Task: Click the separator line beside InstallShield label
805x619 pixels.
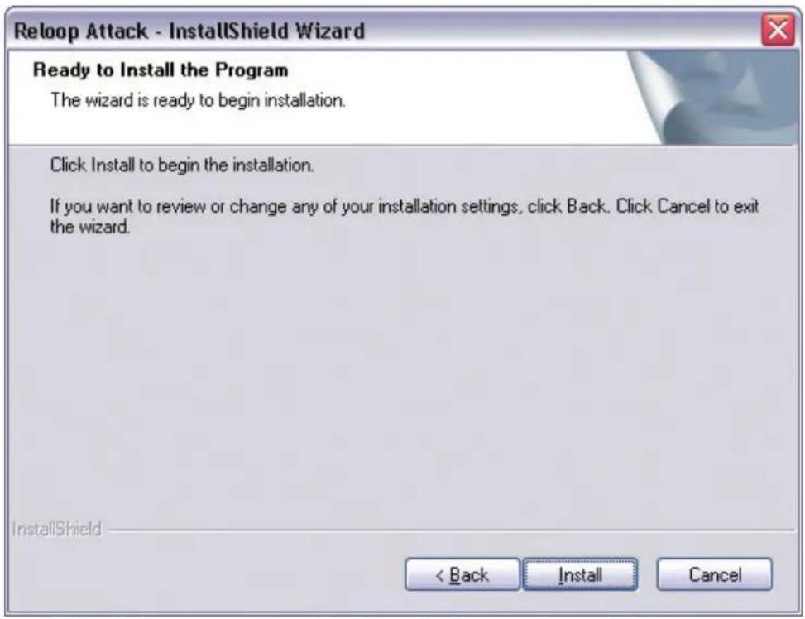Action: [x=452, y=530]
